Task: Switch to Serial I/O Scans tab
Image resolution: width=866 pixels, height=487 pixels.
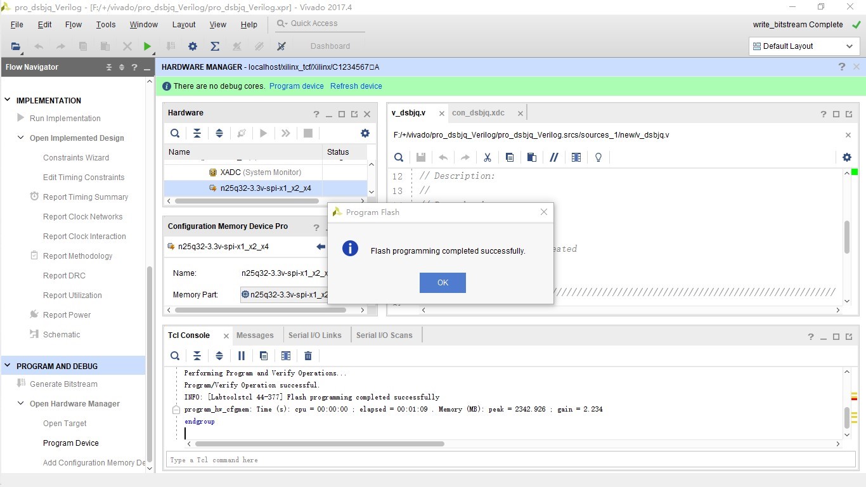Action: [384, 335]
